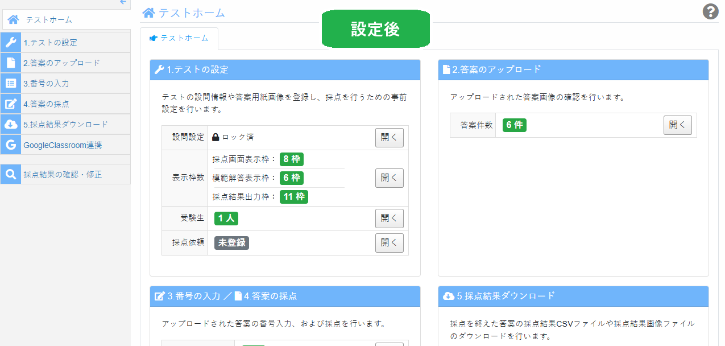Click list icon for number input

11,83
